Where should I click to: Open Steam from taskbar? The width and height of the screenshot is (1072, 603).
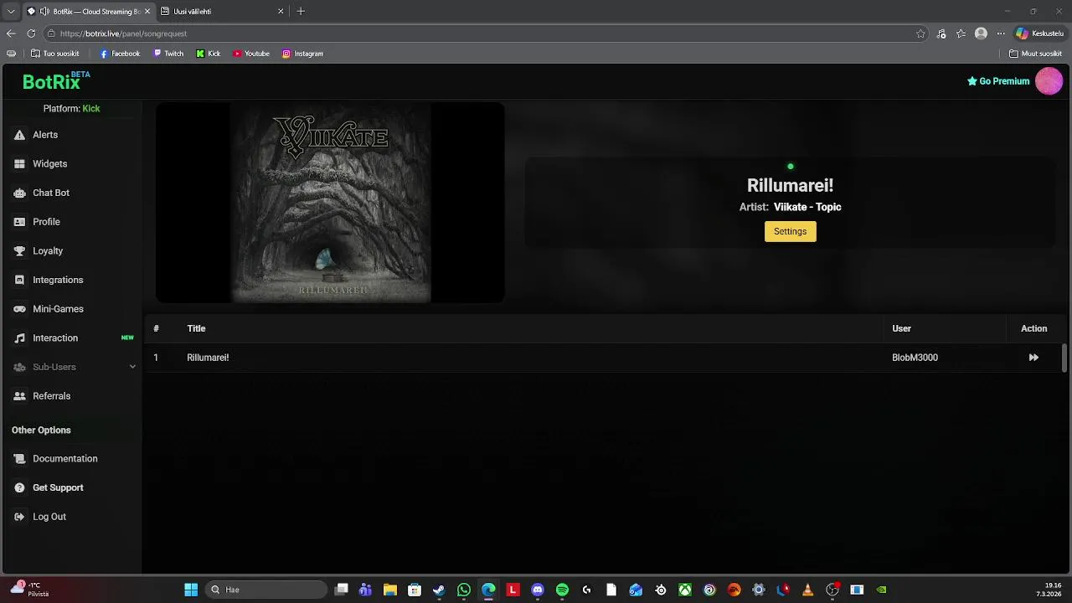[439, 590]
